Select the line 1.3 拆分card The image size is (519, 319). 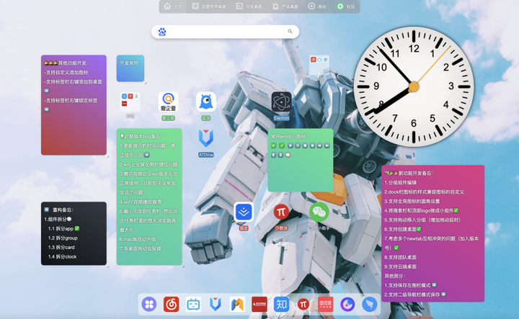click(x=61, y=247)
